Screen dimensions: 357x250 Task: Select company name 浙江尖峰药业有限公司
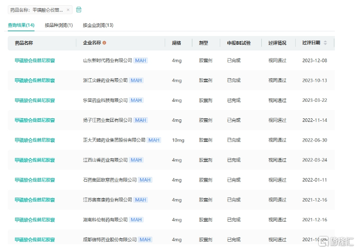pyautogui.click(x=105, y=80)
